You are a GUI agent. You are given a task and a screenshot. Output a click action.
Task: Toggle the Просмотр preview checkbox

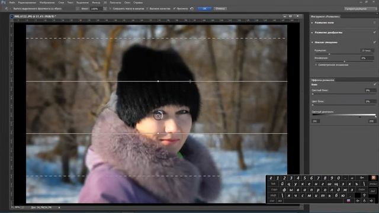[174, 9]
